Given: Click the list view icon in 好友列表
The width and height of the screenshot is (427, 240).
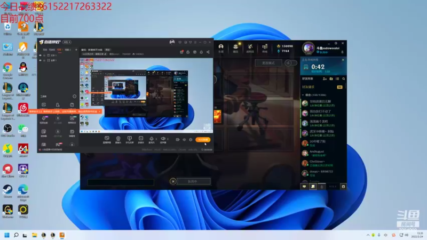Looking at the screenshot, I should tap(337, 79).
